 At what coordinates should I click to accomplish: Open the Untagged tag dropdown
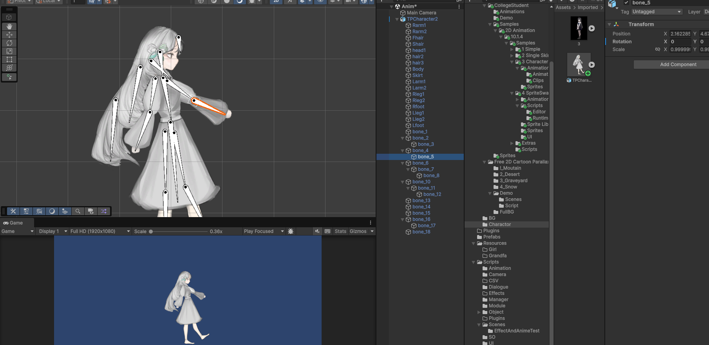pos(657,12)
